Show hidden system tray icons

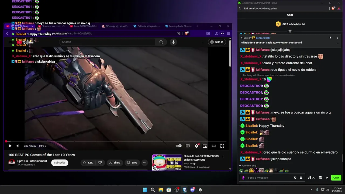point(312,190)
